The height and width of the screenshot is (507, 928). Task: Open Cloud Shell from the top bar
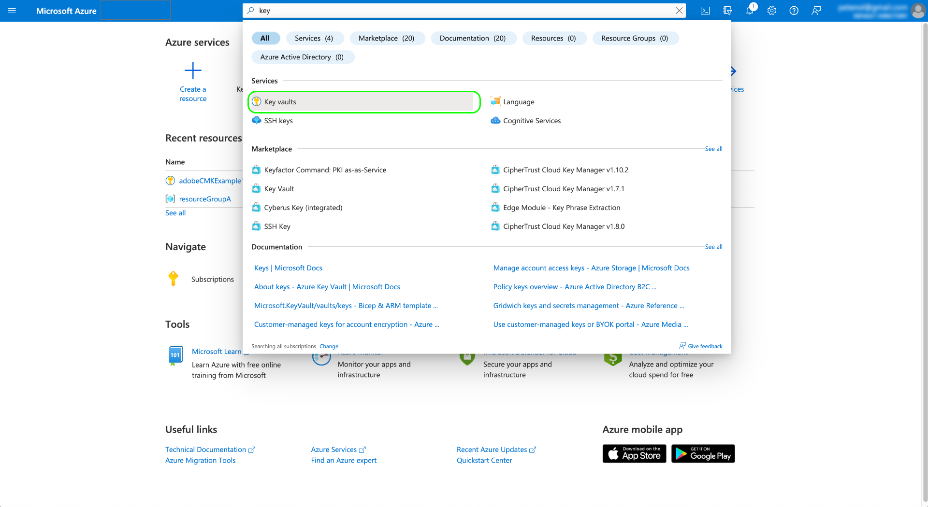(705, 11)
